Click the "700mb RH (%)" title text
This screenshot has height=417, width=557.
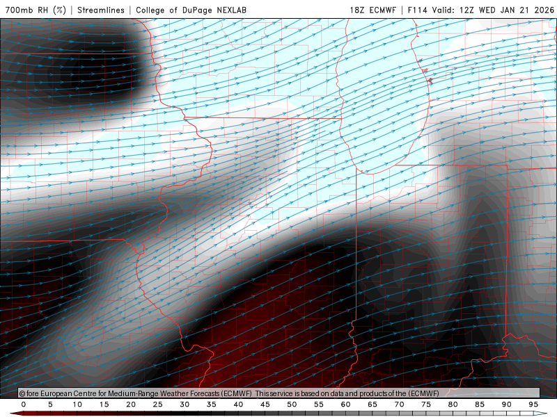point(36,10)
